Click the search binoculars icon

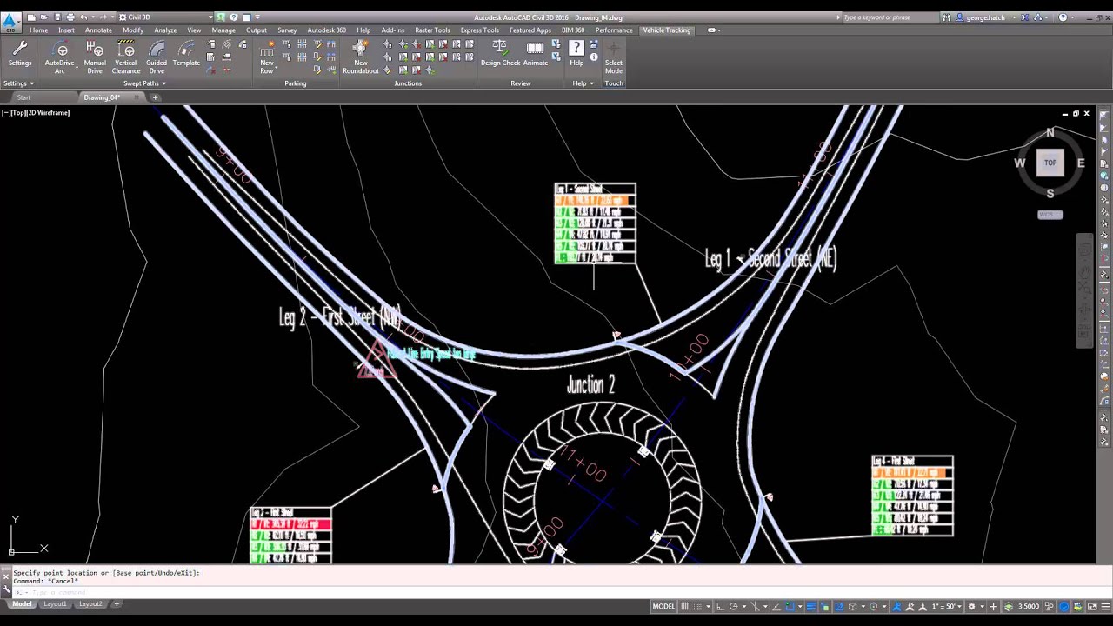pyautogui.click(x=946, y=17)
